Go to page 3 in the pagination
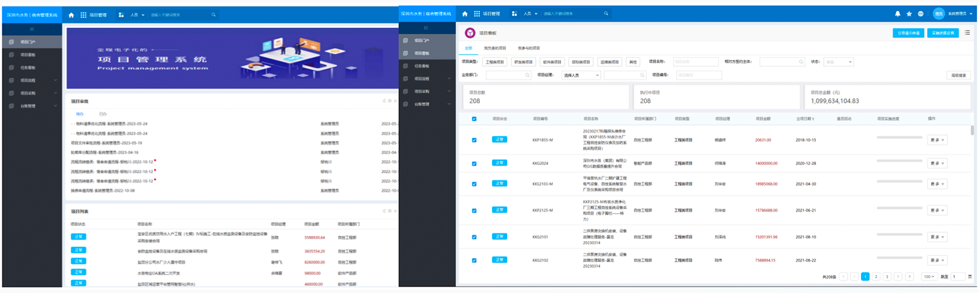The image size is (979, 293). [887, 277]
